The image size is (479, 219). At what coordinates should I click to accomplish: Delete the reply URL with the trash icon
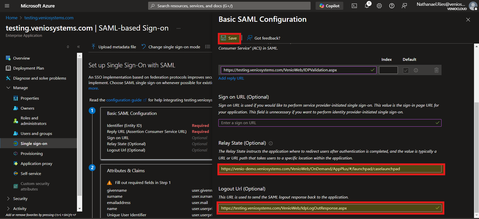coord(436,70)
